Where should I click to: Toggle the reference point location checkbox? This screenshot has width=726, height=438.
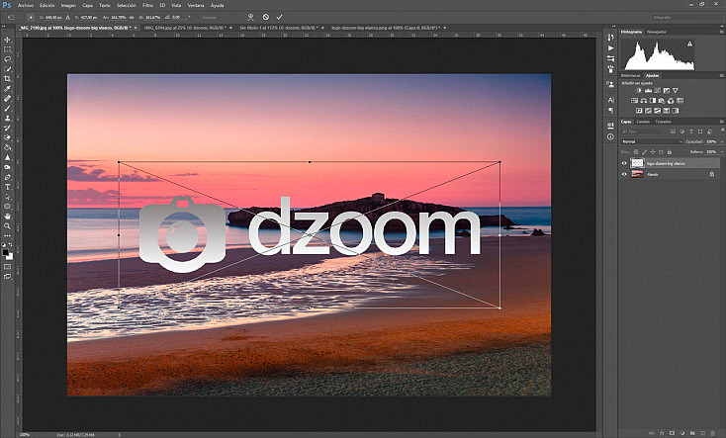point(31,17)
